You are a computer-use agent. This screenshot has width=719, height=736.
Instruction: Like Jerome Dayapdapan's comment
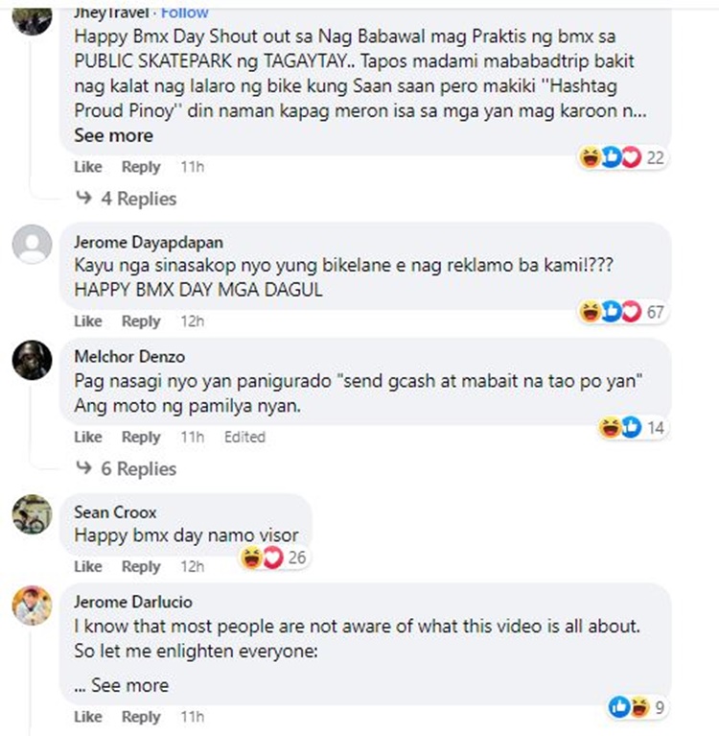(x=87, y=321)
